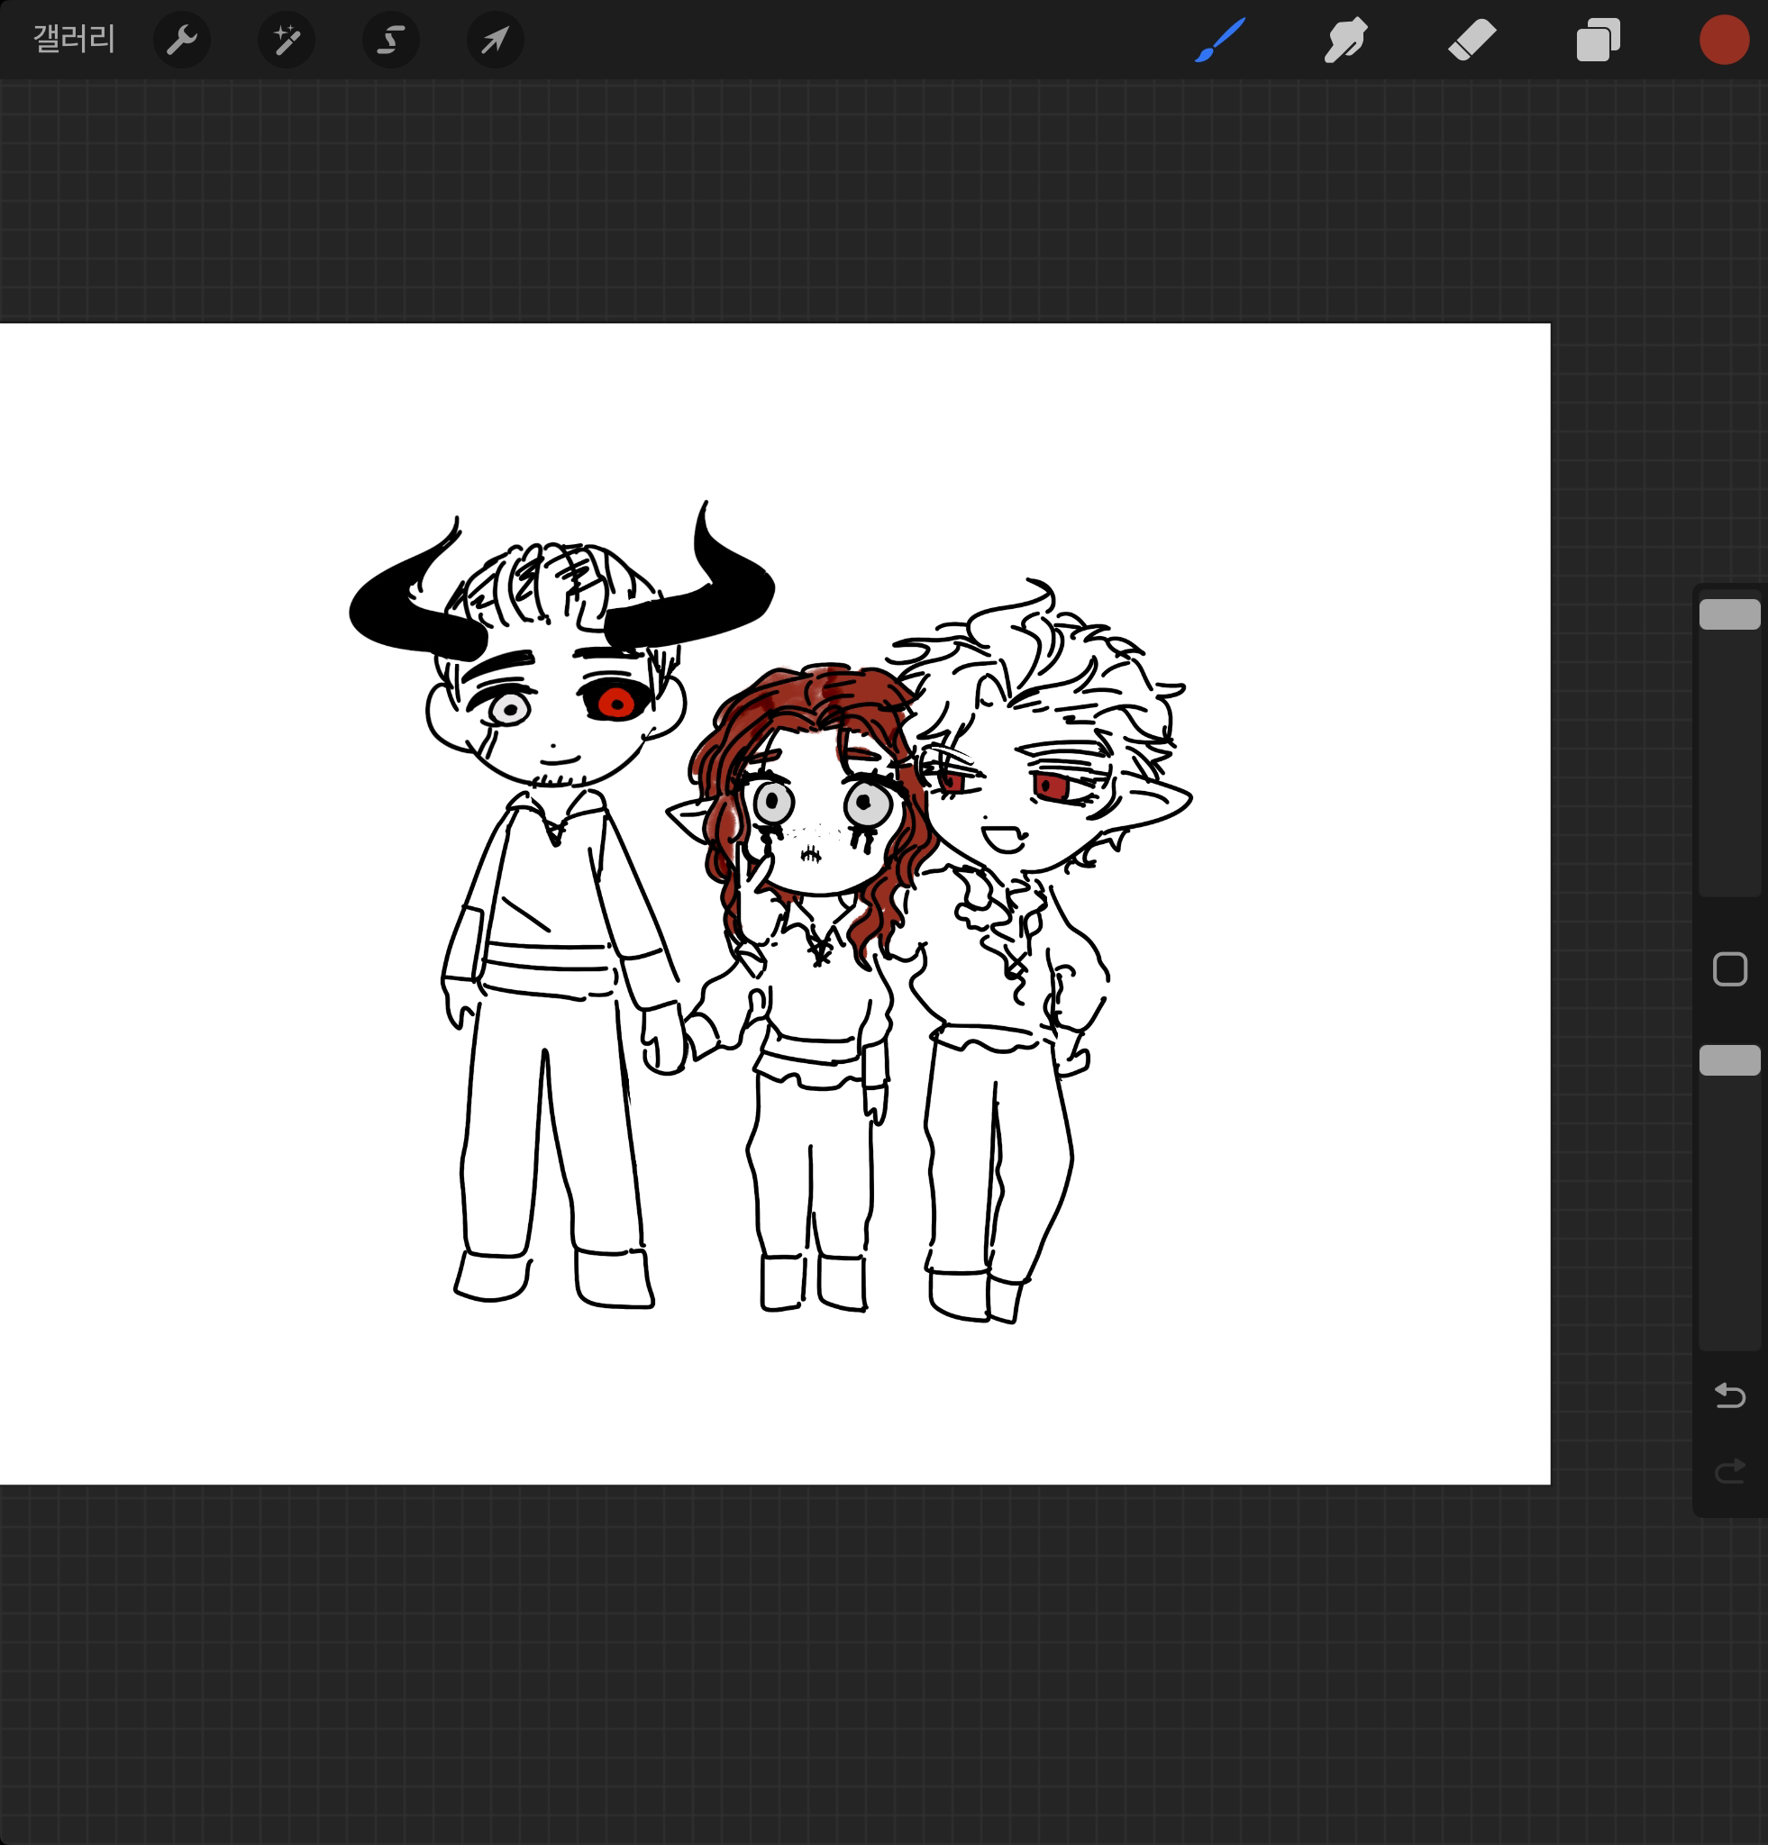The width and height of the screenshot is (1768, 1845).
Task: Open the red active color swatch
Action: 1724,40
